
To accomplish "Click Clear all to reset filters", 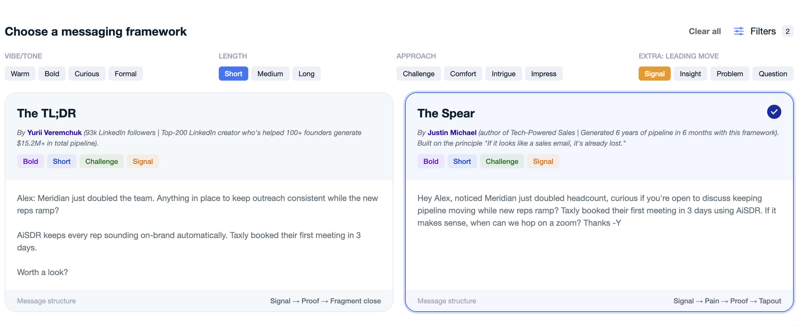I will [x=704, y=31].
